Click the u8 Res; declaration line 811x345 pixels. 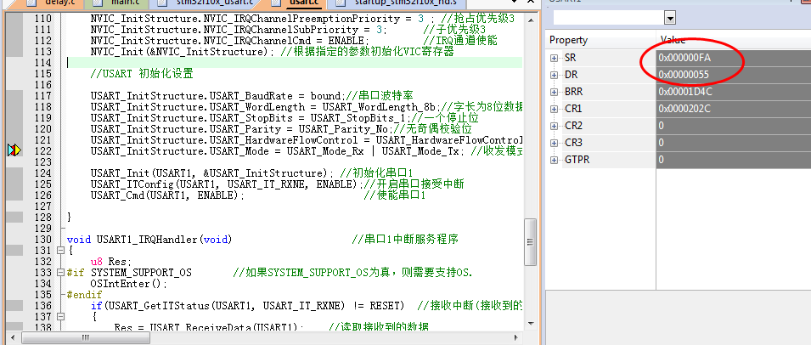[x=110, y=261]
